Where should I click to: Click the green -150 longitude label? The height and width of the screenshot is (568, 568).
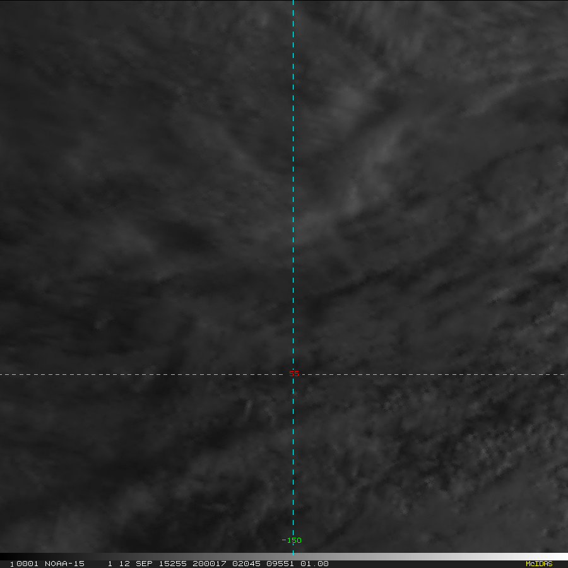(x=292, y=540)
